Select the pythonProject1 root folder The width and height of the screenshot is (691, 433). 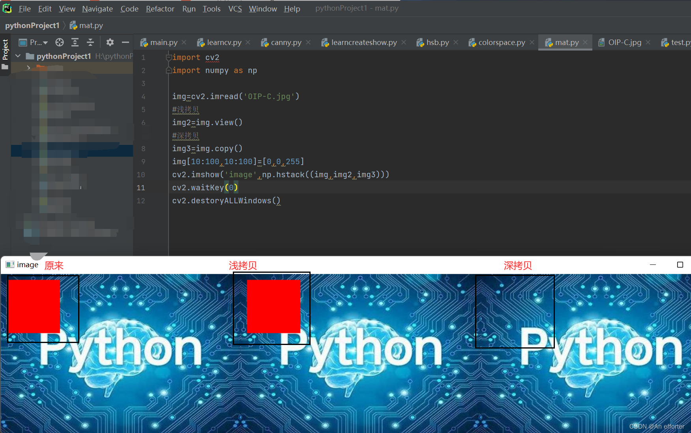click(64, 56)
